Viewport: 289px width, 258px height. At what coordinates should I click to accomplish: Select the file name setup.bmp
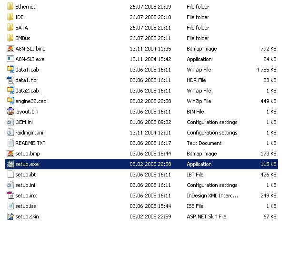click(x=28, y=154)
